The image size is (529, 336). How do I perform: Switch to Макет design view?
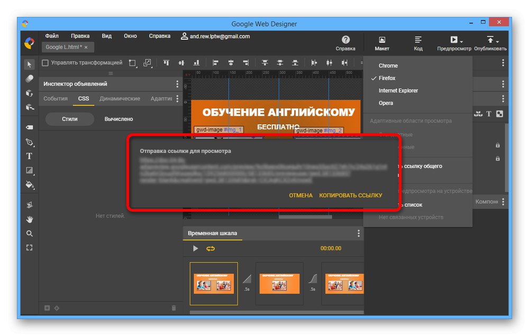click(382, 43)
